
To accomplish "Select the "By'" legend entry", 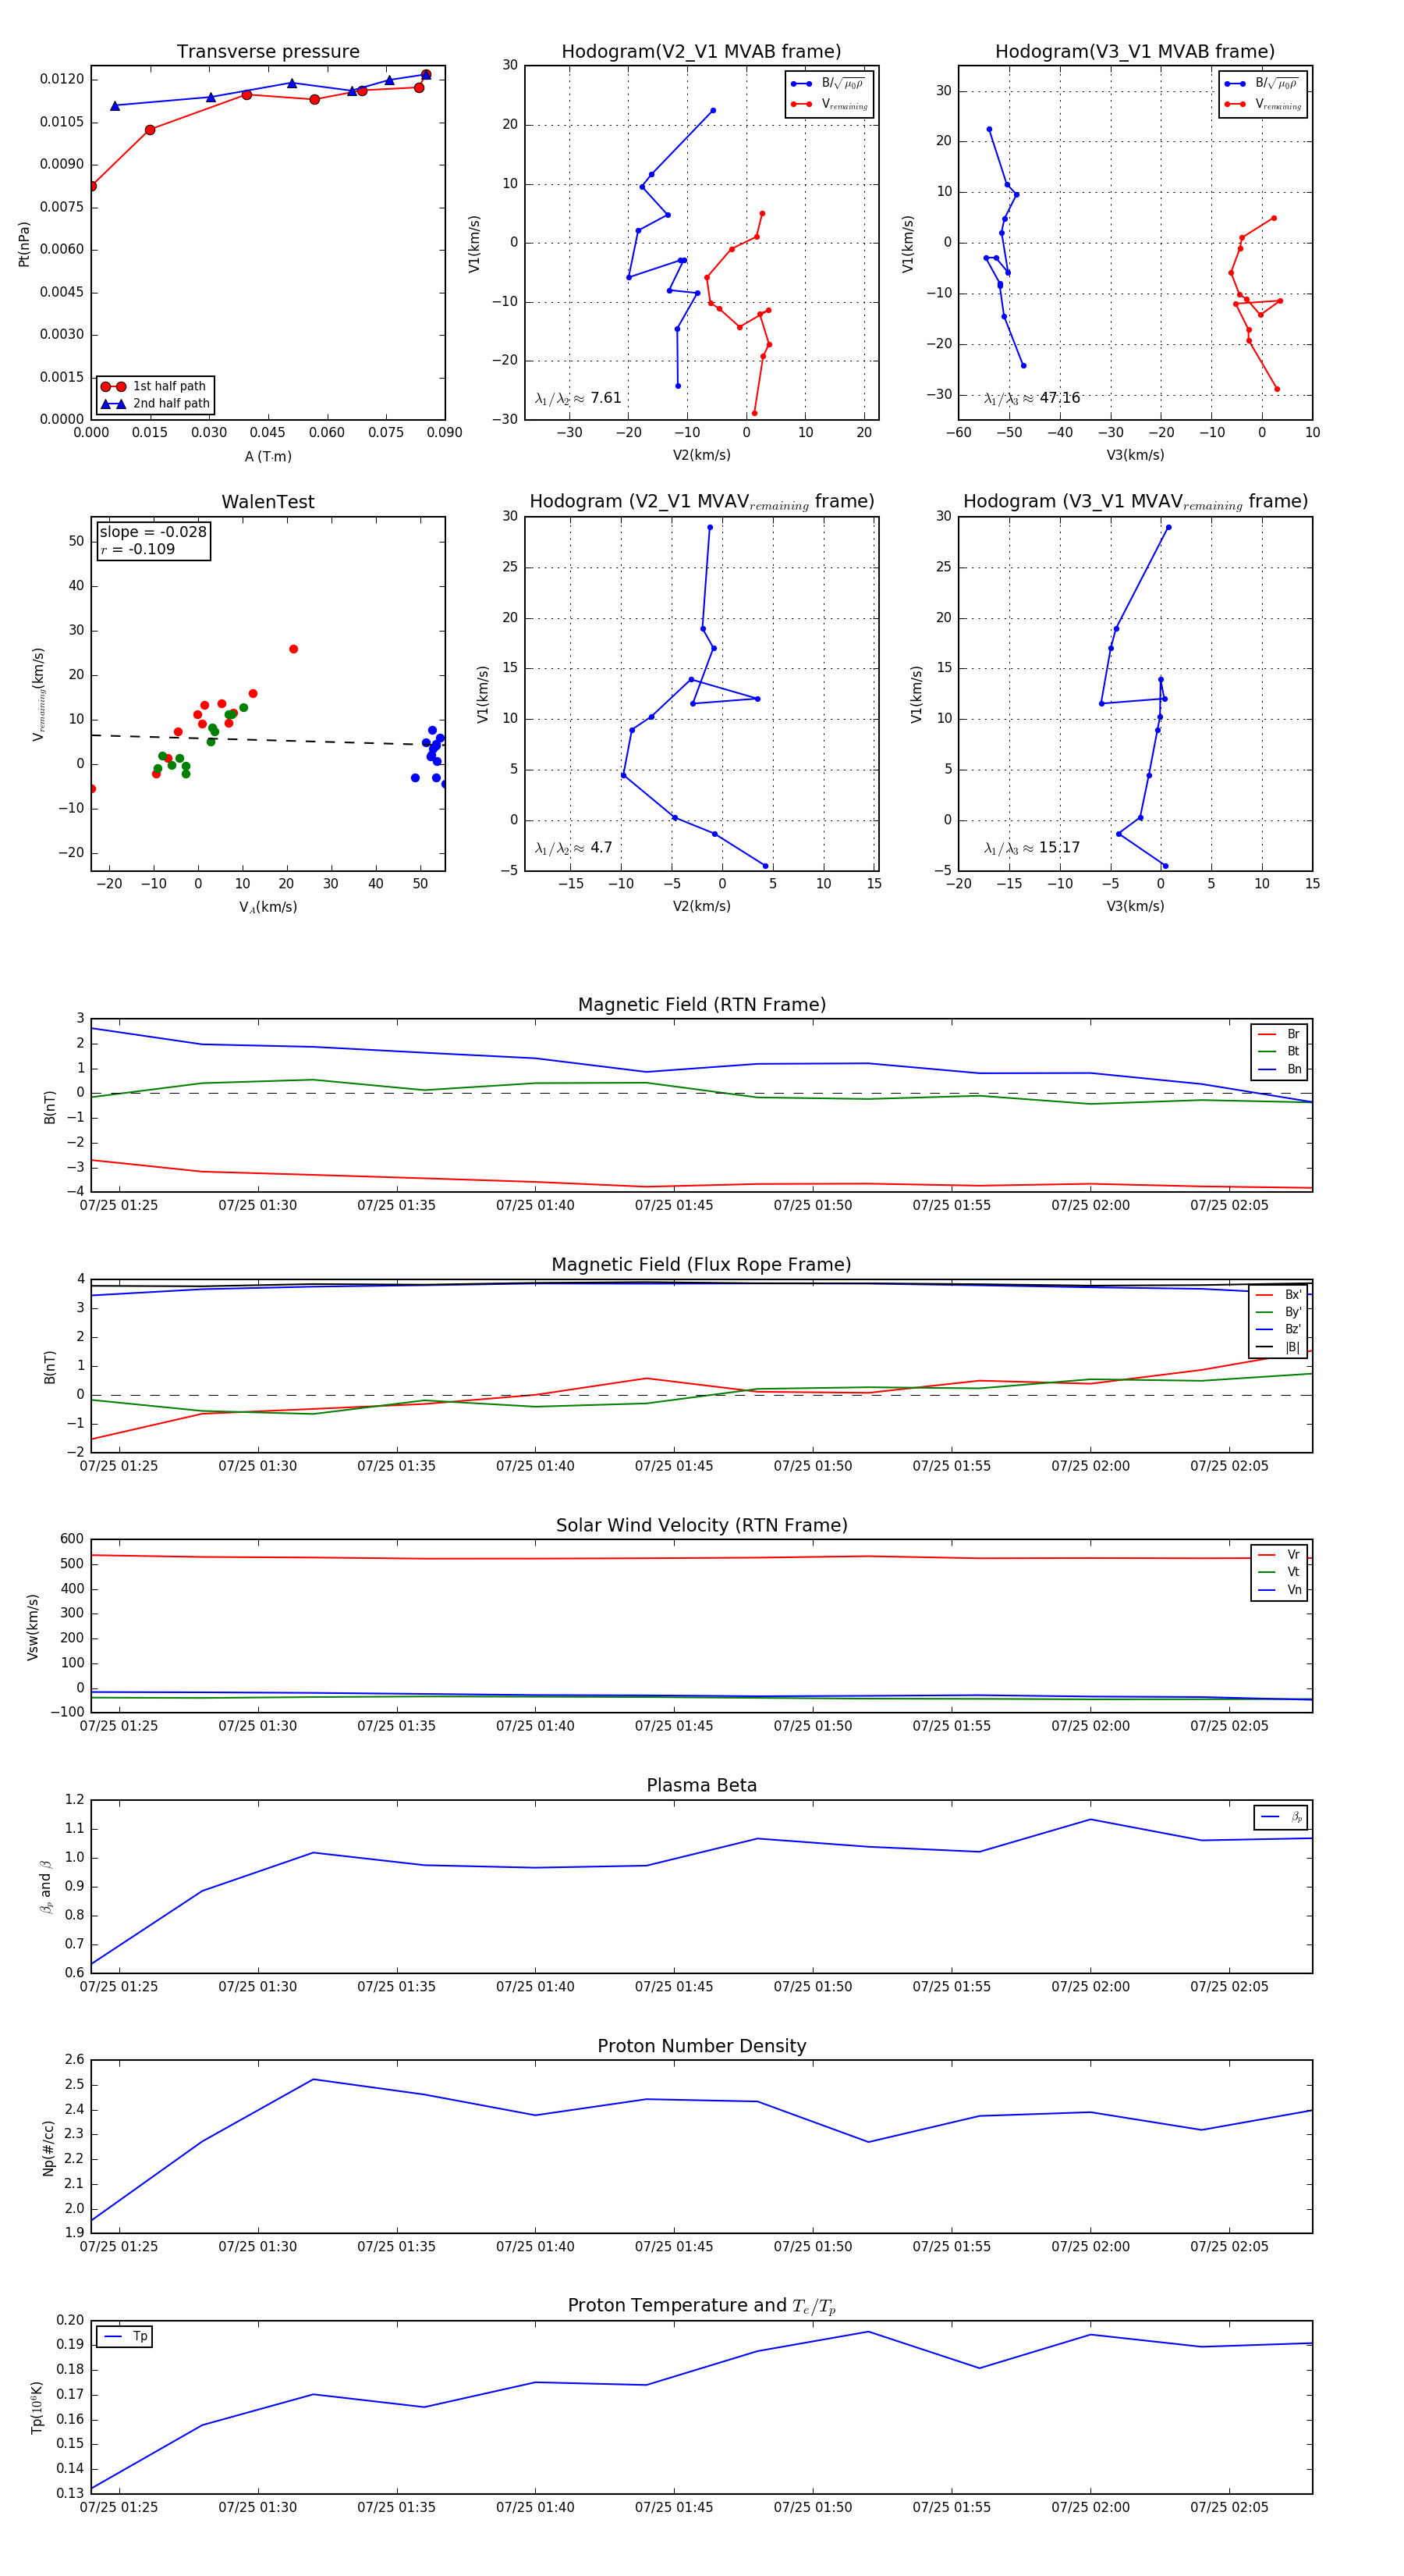I will [x=1278, y=1312].
